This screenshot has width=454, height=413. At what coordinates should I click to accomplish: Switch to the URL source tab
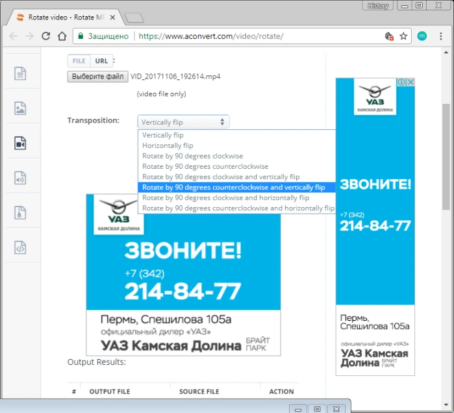pos(101,61)
